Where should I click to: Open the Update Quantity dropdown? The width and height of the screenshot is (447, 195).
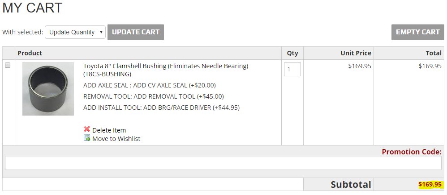point(75,32)
